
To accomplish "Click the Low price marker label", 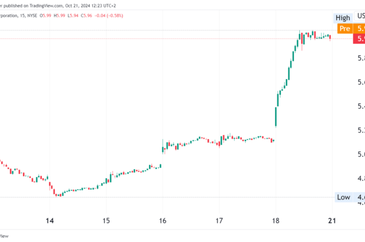I will point(344,198).
